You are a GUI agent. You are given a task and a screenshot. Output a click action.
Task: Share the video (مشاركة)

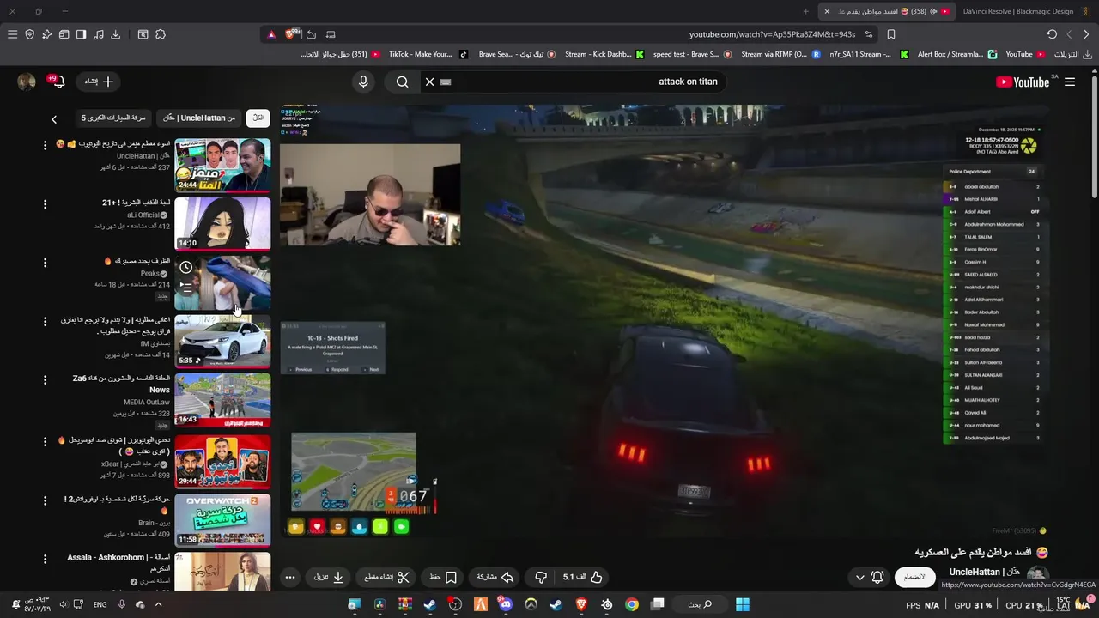(x=495, y=577)
